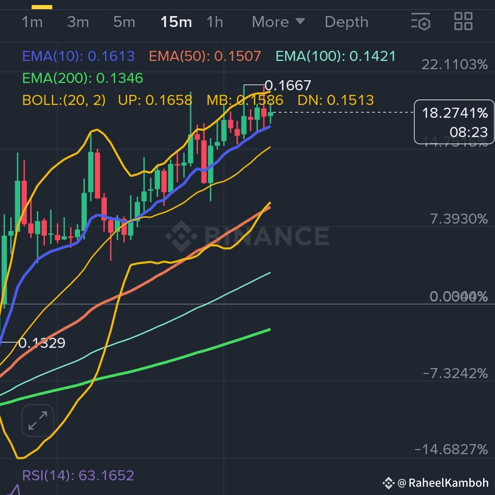Click the Bollinger DN: 0.1513 value
The image size is (495, 495).
point(335,100)
